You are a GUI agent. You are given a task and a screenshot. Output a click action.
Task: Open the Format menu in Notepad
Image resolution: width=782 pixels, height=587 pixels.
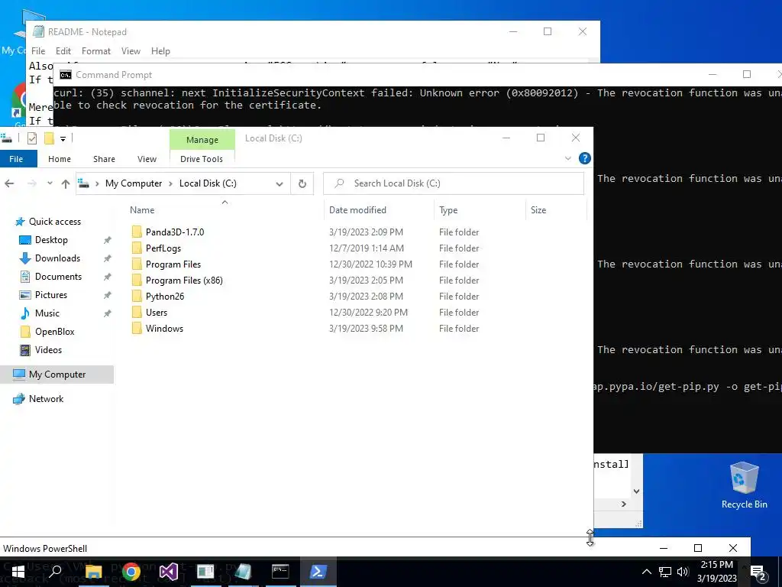[x=95, y=51]
